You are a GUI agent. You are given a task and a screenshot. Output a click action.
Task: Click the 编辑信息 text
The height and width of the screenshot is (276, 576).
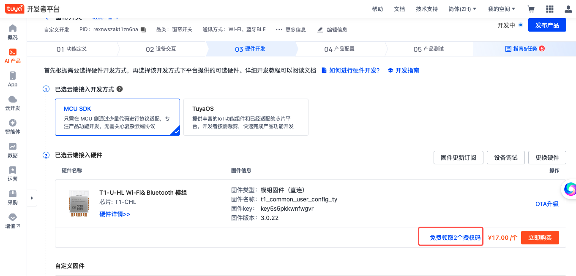(x=337, y=29)
